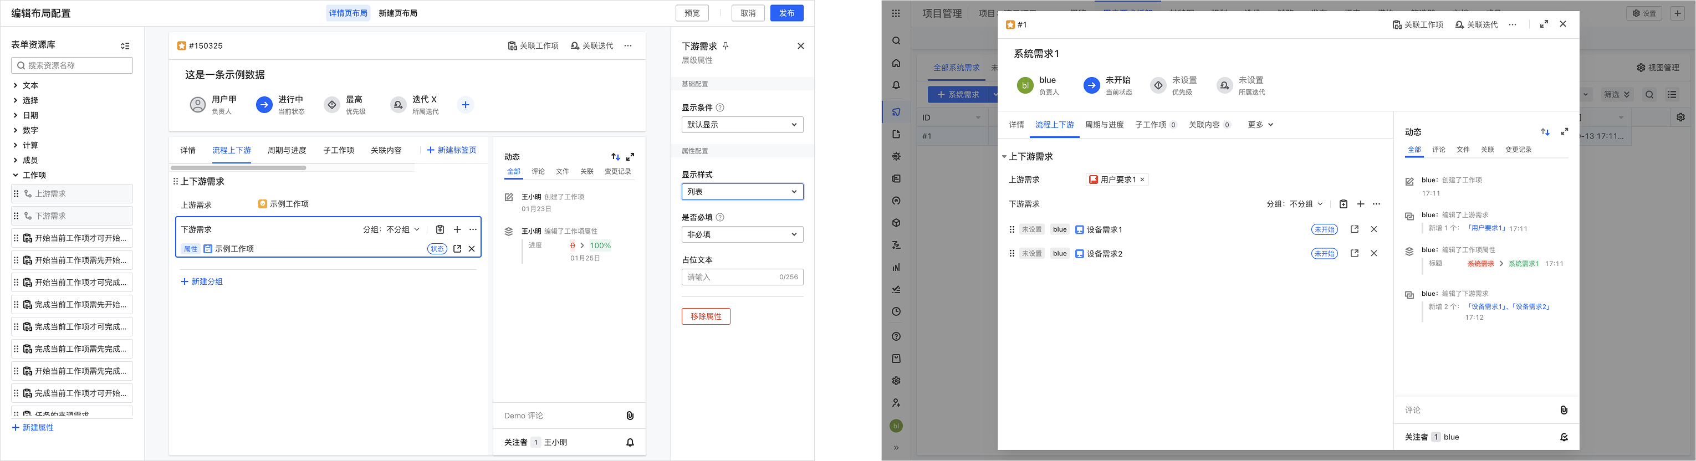Expand 项目管理 sidebar with the » icon
Image resolution: width=1696 pixels, height=461 pixels.
(896, 448)
